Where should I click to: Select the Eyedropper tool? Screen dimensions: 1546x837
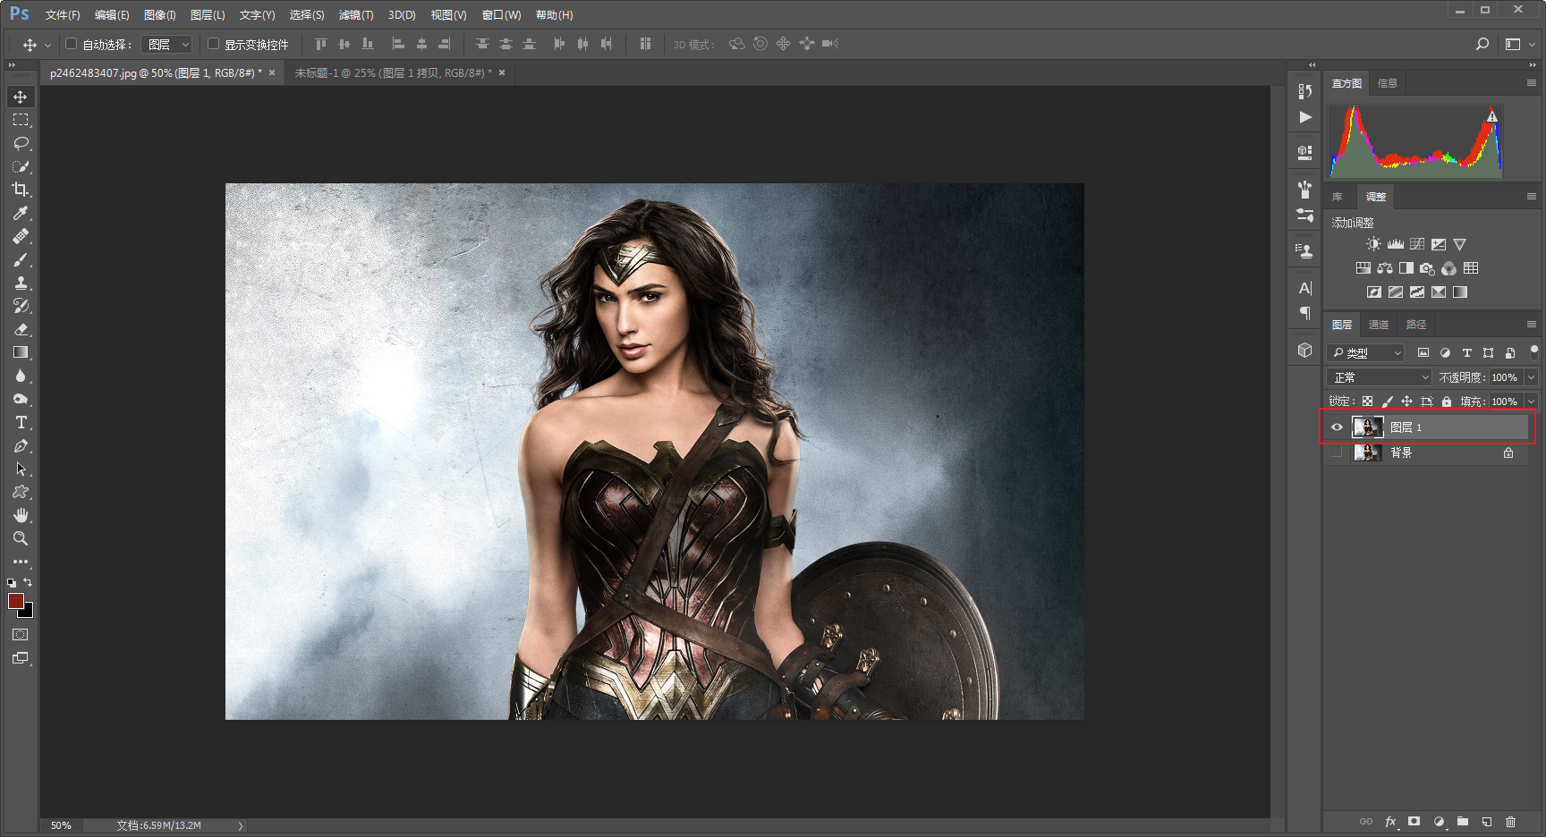[21, 213]
